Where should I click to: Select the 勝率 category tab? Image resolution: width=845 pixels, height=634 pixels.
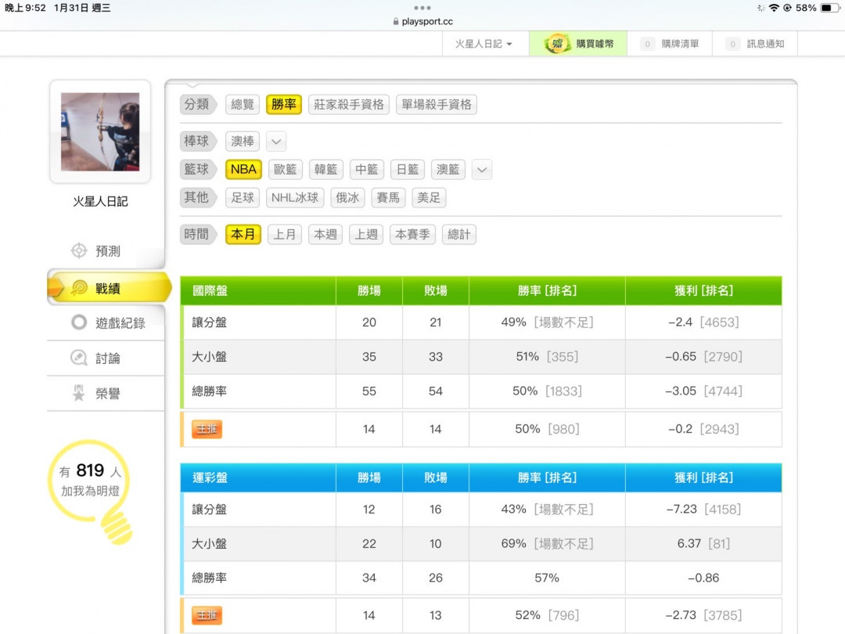(x=284, y=105)
